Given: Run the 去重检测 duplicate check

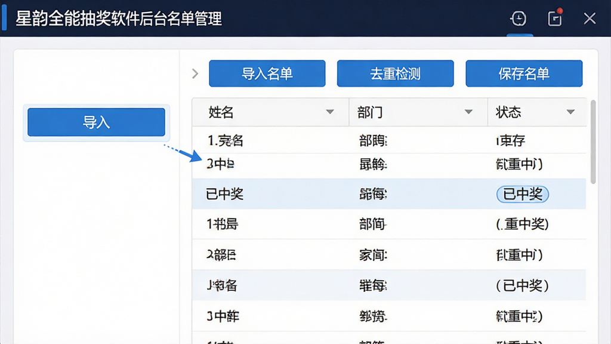Looking at the screenshot, I should tap(395, 73).
